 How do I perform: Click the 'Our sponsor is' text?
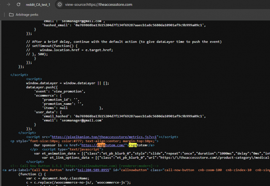click(48, 145)
